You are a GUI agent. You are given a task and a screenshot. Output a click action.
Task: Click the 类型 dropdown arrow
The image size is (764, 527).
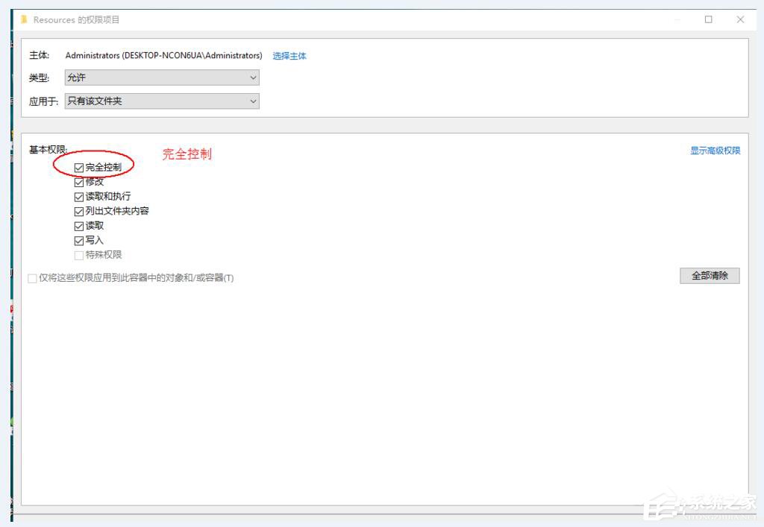[253, 77]
